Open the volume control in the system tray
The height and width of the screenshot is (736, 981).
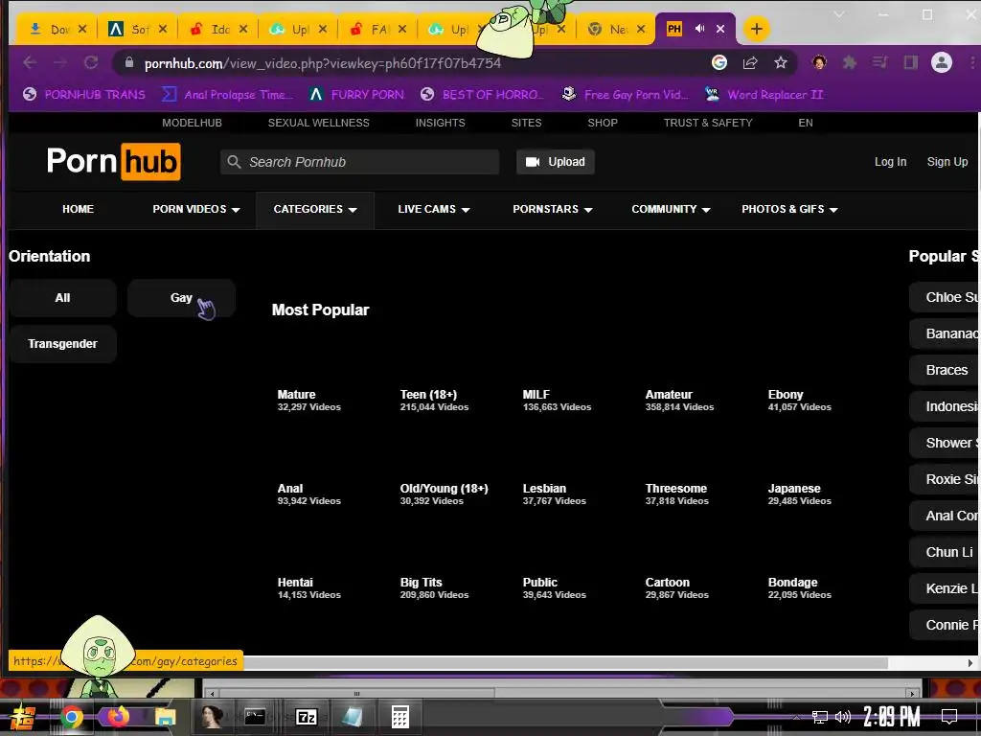[843, 717]
